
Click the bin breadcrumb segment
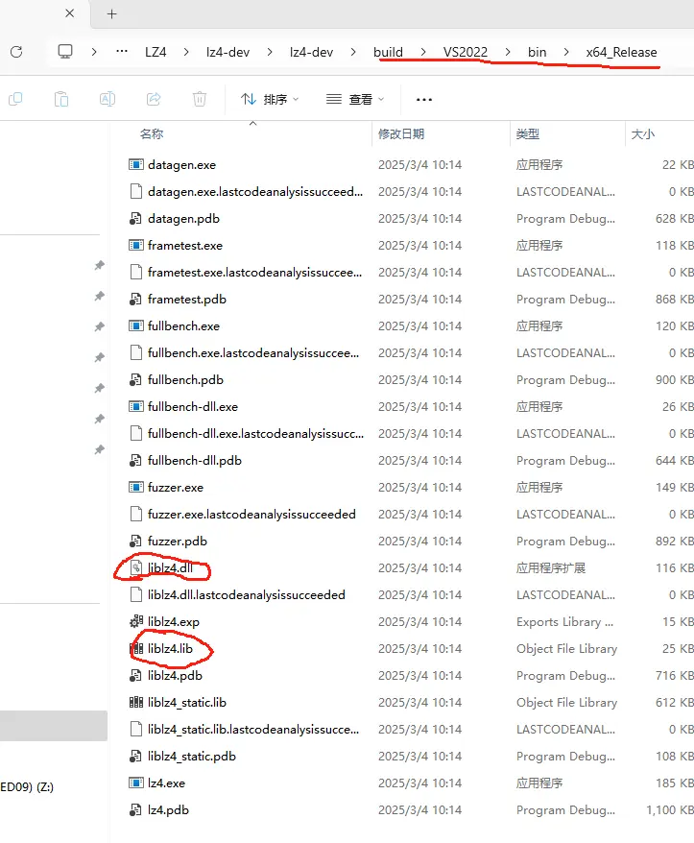click(537, 52)
